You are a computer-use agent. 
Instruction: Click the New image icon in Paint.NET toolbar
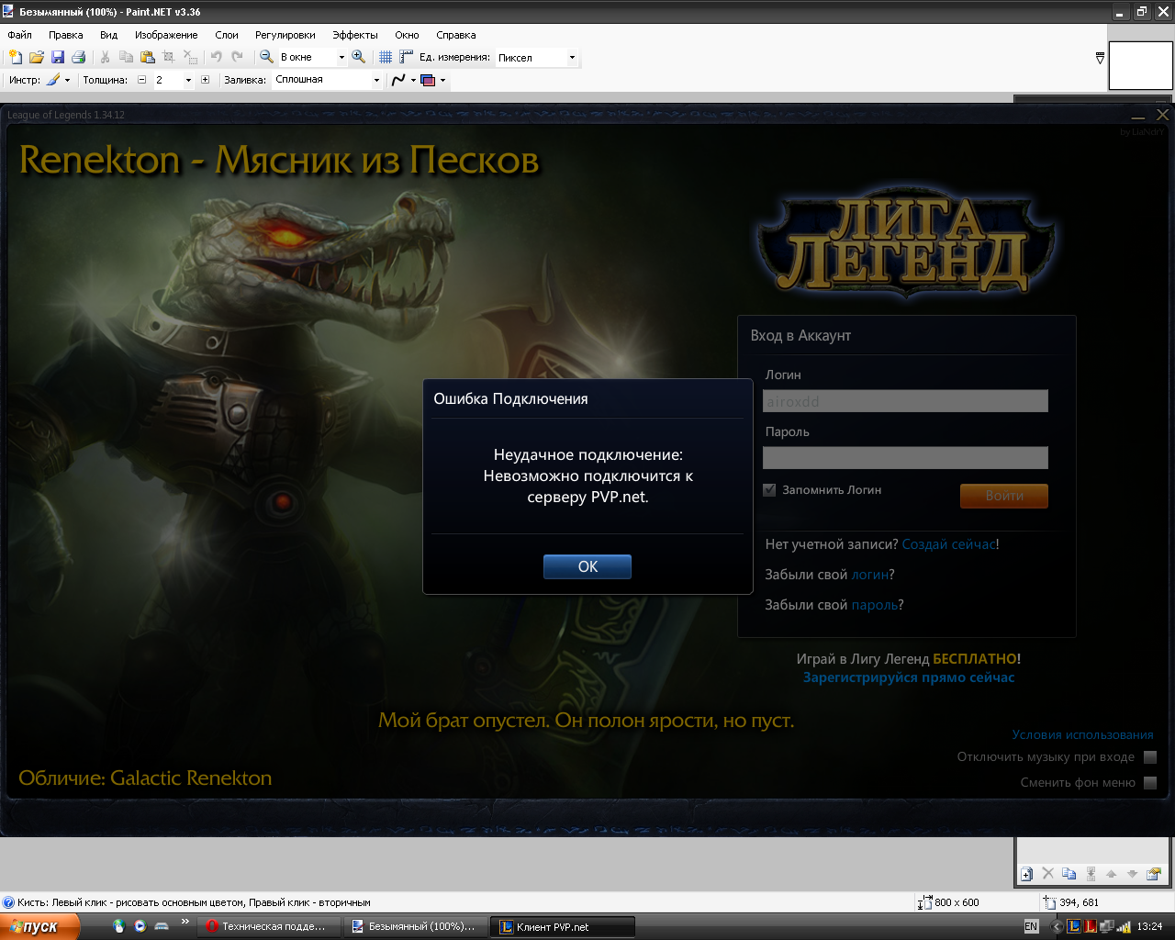16,57
